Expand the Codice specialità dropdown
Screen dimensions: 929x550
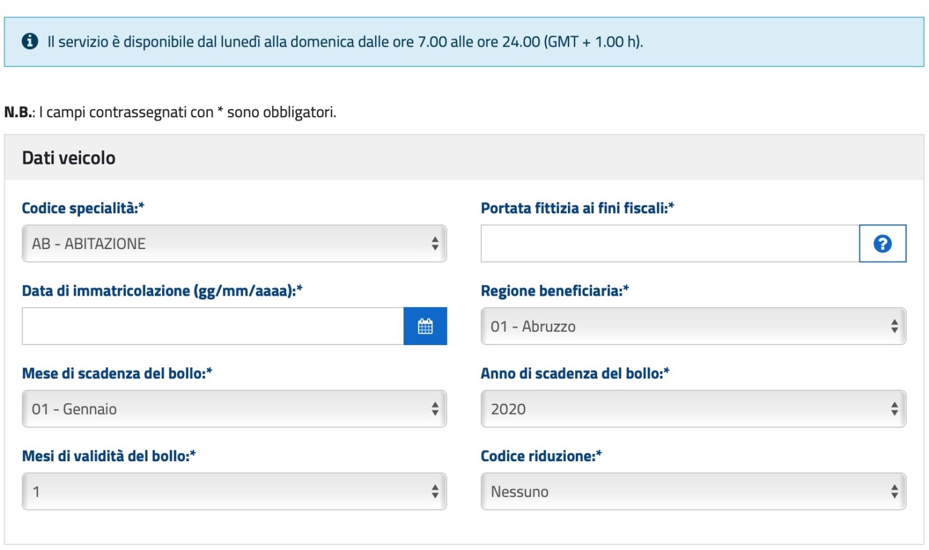[234, 244]
